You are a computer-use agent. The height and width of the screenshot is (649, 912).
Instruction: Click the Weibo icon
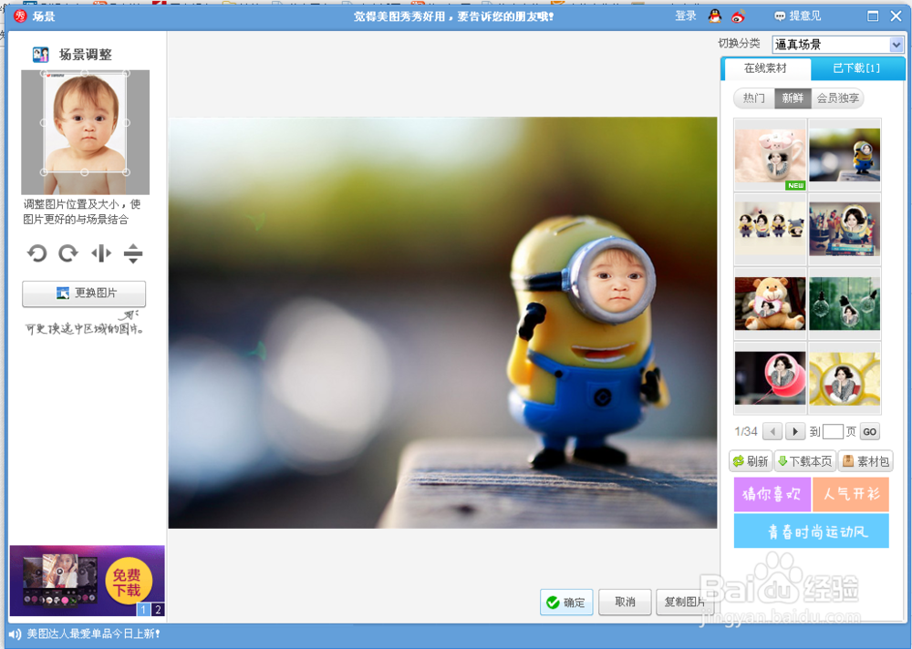point(739,16)
